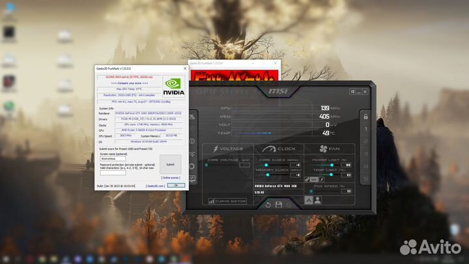Enable user-defined fan control icon
The height and width of the screenshot is (264, 469).
[x=318, y=200]
